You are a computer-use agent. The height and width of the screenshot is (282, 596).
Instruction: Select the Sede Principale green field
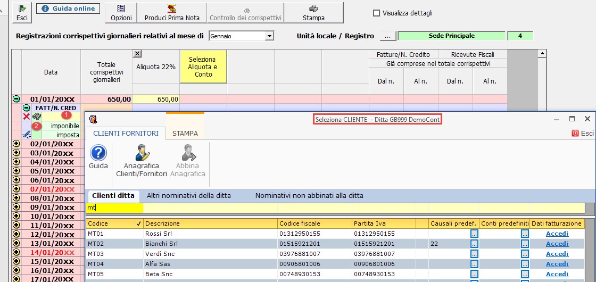tap(452, 36)
